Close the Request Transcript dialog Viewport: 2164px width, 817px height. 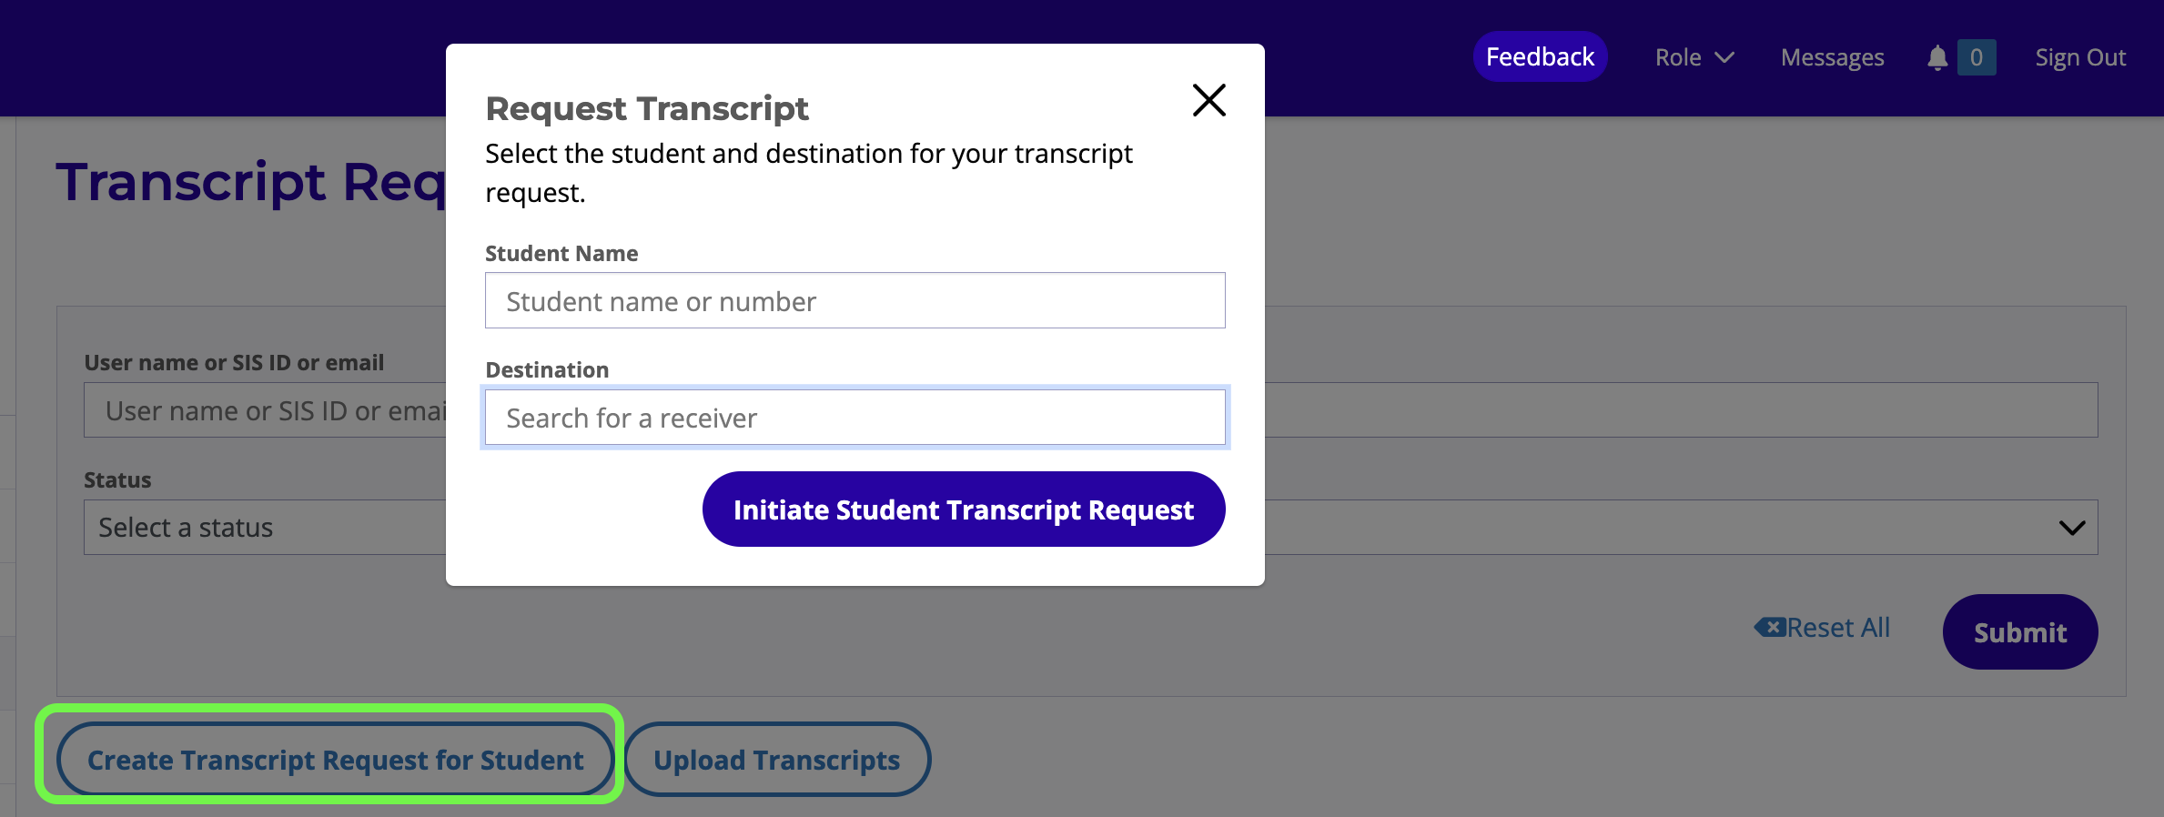(1208, 101)
